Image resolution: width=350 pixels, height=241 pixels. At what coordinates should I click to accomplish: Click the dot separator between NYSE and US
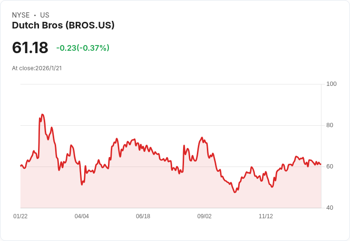pos(35,15)
